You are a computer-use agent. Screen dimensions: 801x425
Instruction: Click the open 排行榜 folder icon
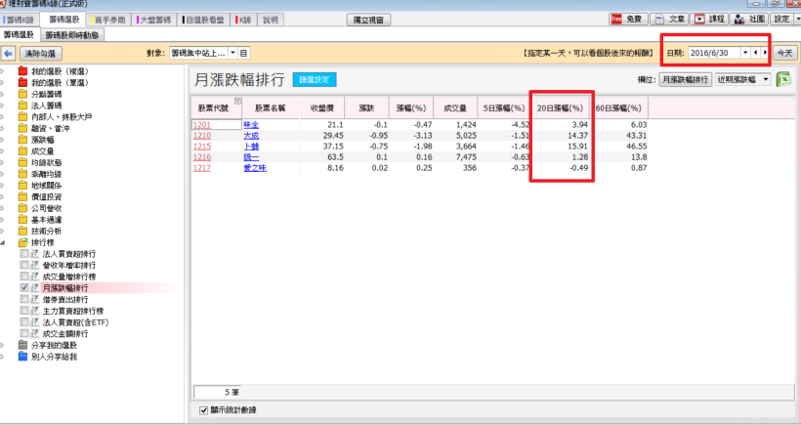[22, 242]
